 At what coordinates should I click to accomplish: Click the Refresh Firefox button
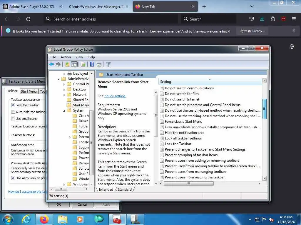252,31
